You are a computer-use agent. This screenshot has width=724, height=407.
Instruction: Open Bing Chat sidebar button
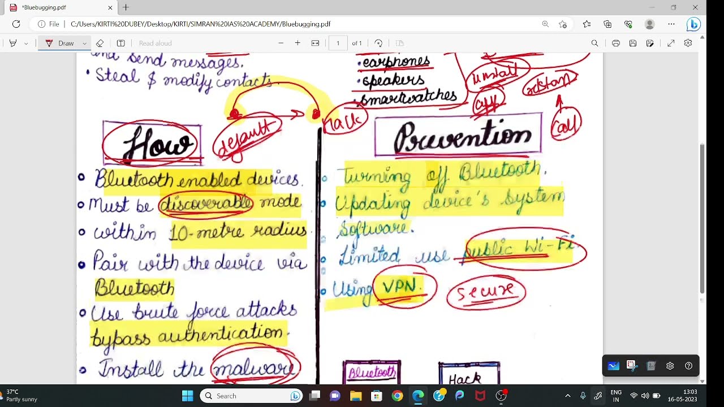tap(693, 24)
